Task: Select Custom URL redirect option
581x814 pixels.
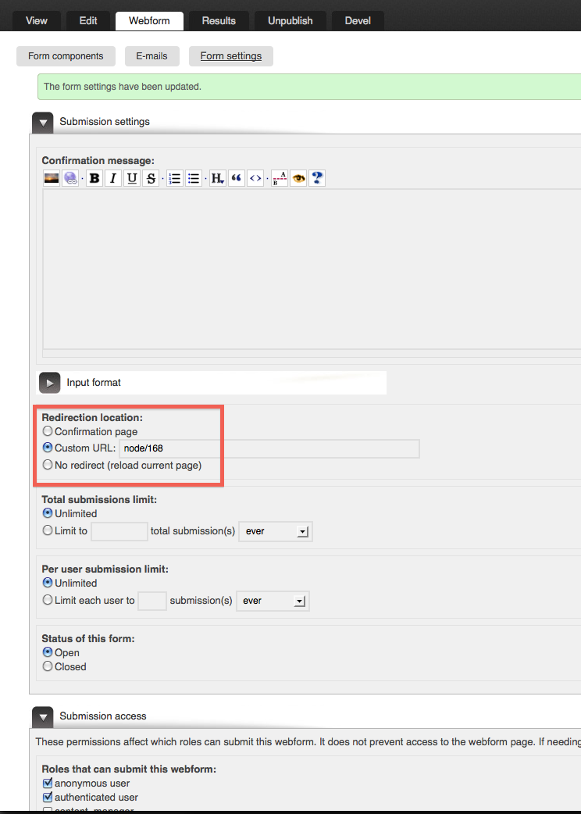Action: click(x=48, y=448)
